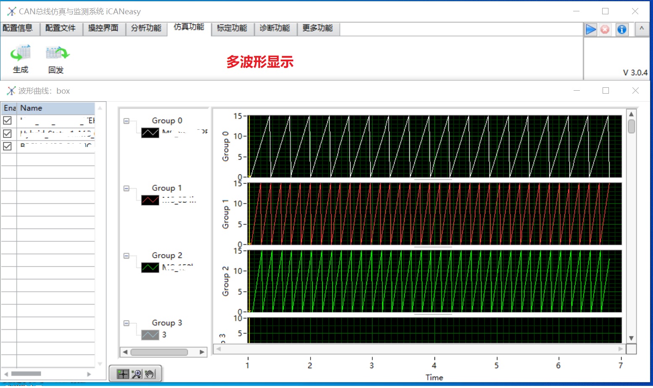
Task: Select the crosshair cursor tool
Action: [123, 374]
